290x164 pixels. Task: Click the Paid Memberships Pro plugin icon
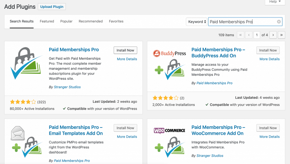point(26,63)
